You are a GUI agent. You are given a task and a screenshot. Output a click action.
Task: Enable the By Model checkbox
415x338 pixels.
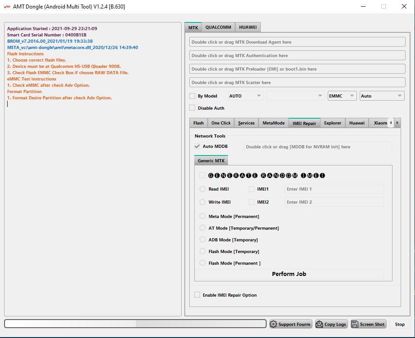pyautogui.click(x=192, y=96)
